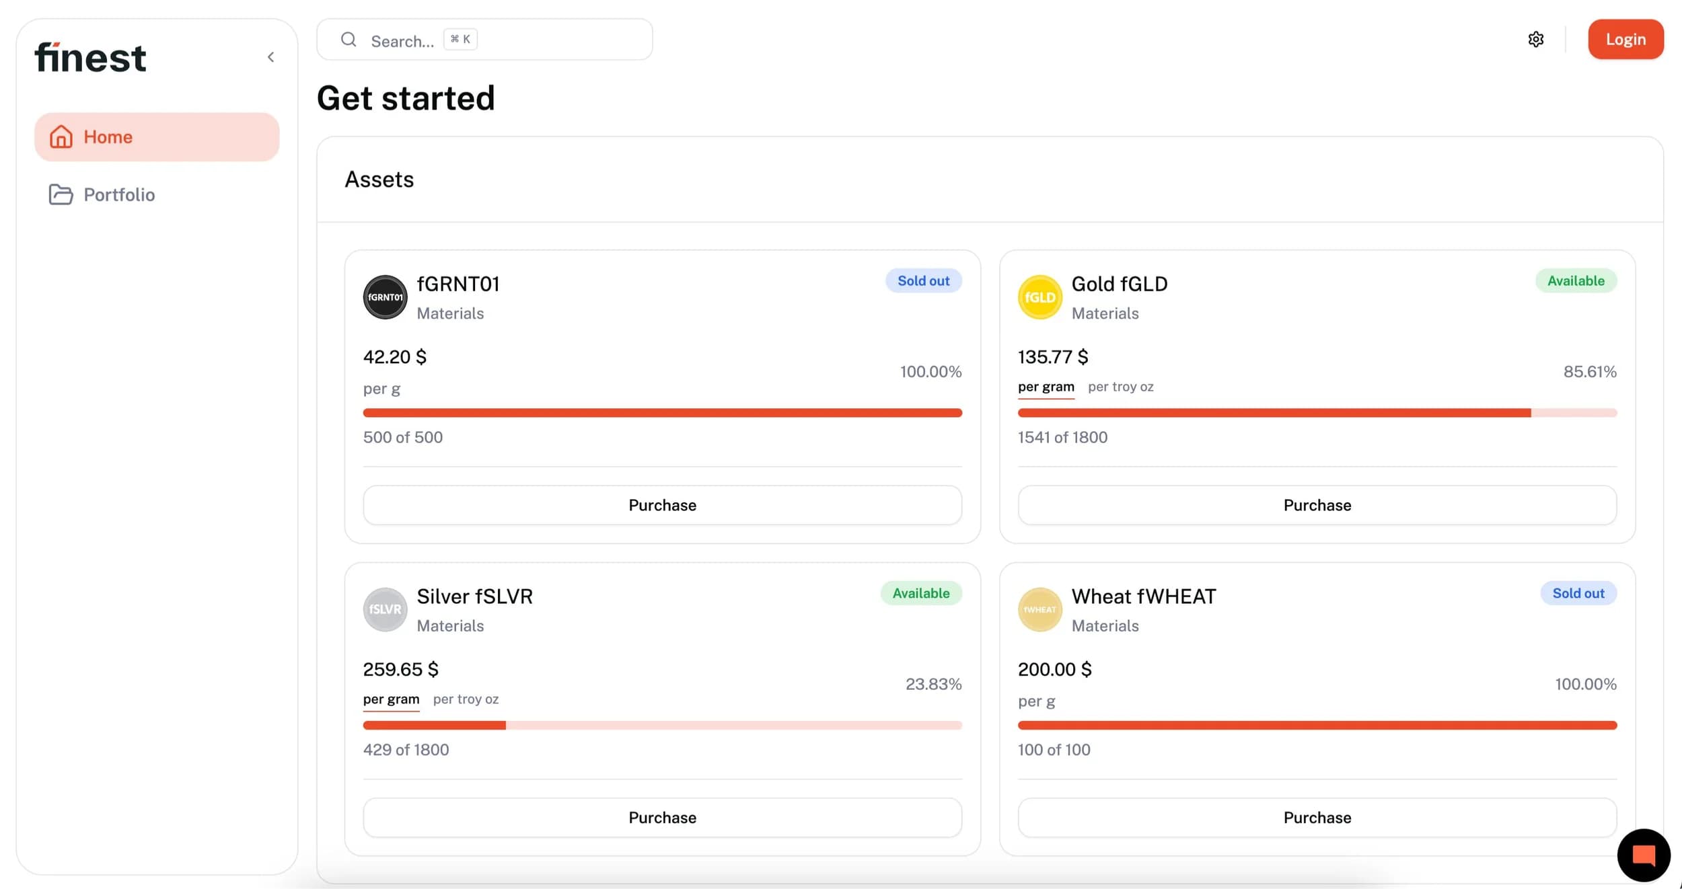This screenshot has width=1682, height=889.
Task: Click the fSLVR silver token icon
Action: click(x=385, y=609)
